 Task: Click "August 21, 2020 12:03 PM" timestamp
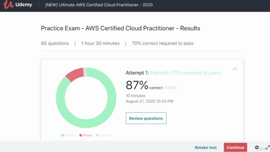tap(149, 101)
